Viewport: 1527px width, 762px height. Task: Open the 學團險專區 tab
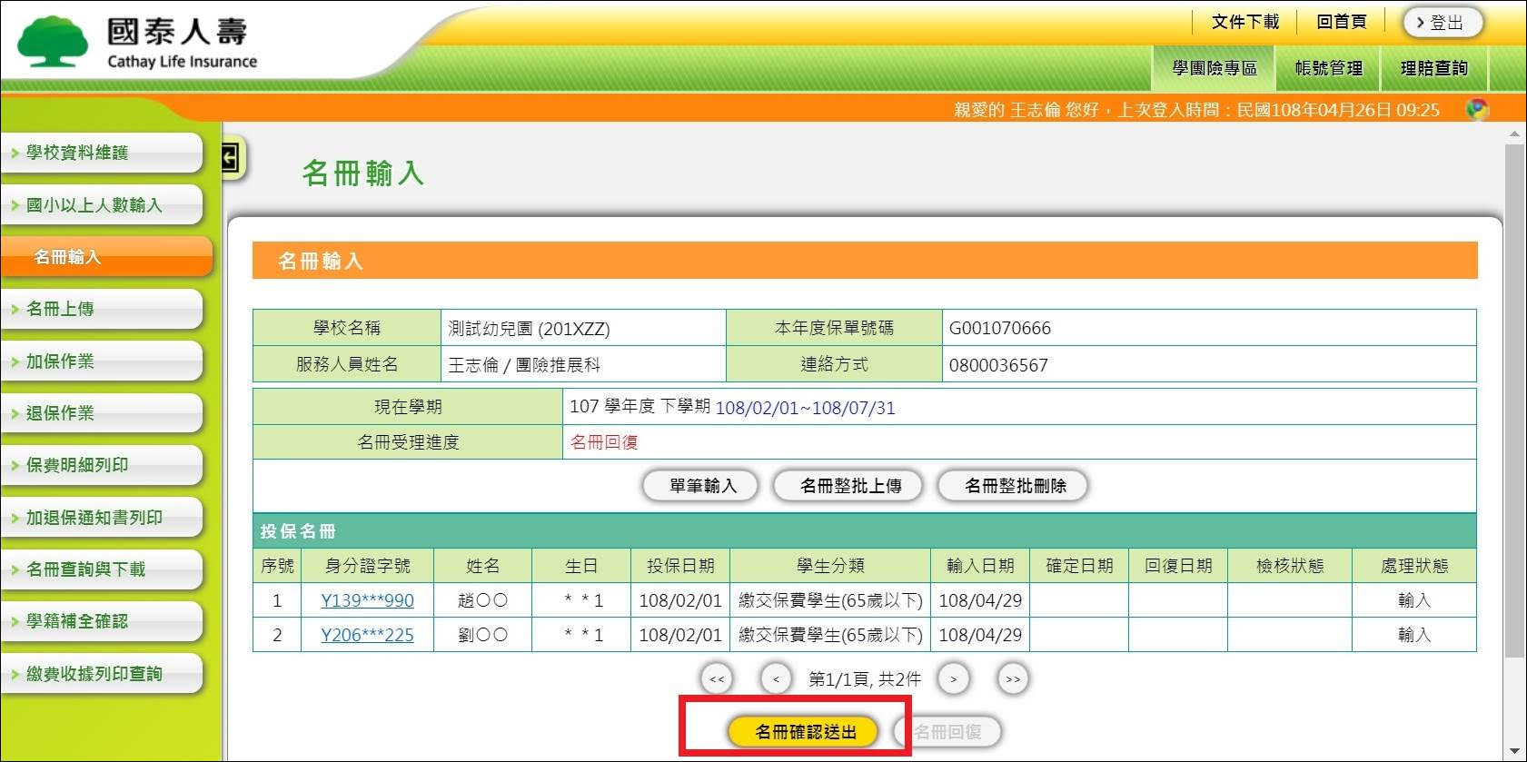pos(1214,68)
